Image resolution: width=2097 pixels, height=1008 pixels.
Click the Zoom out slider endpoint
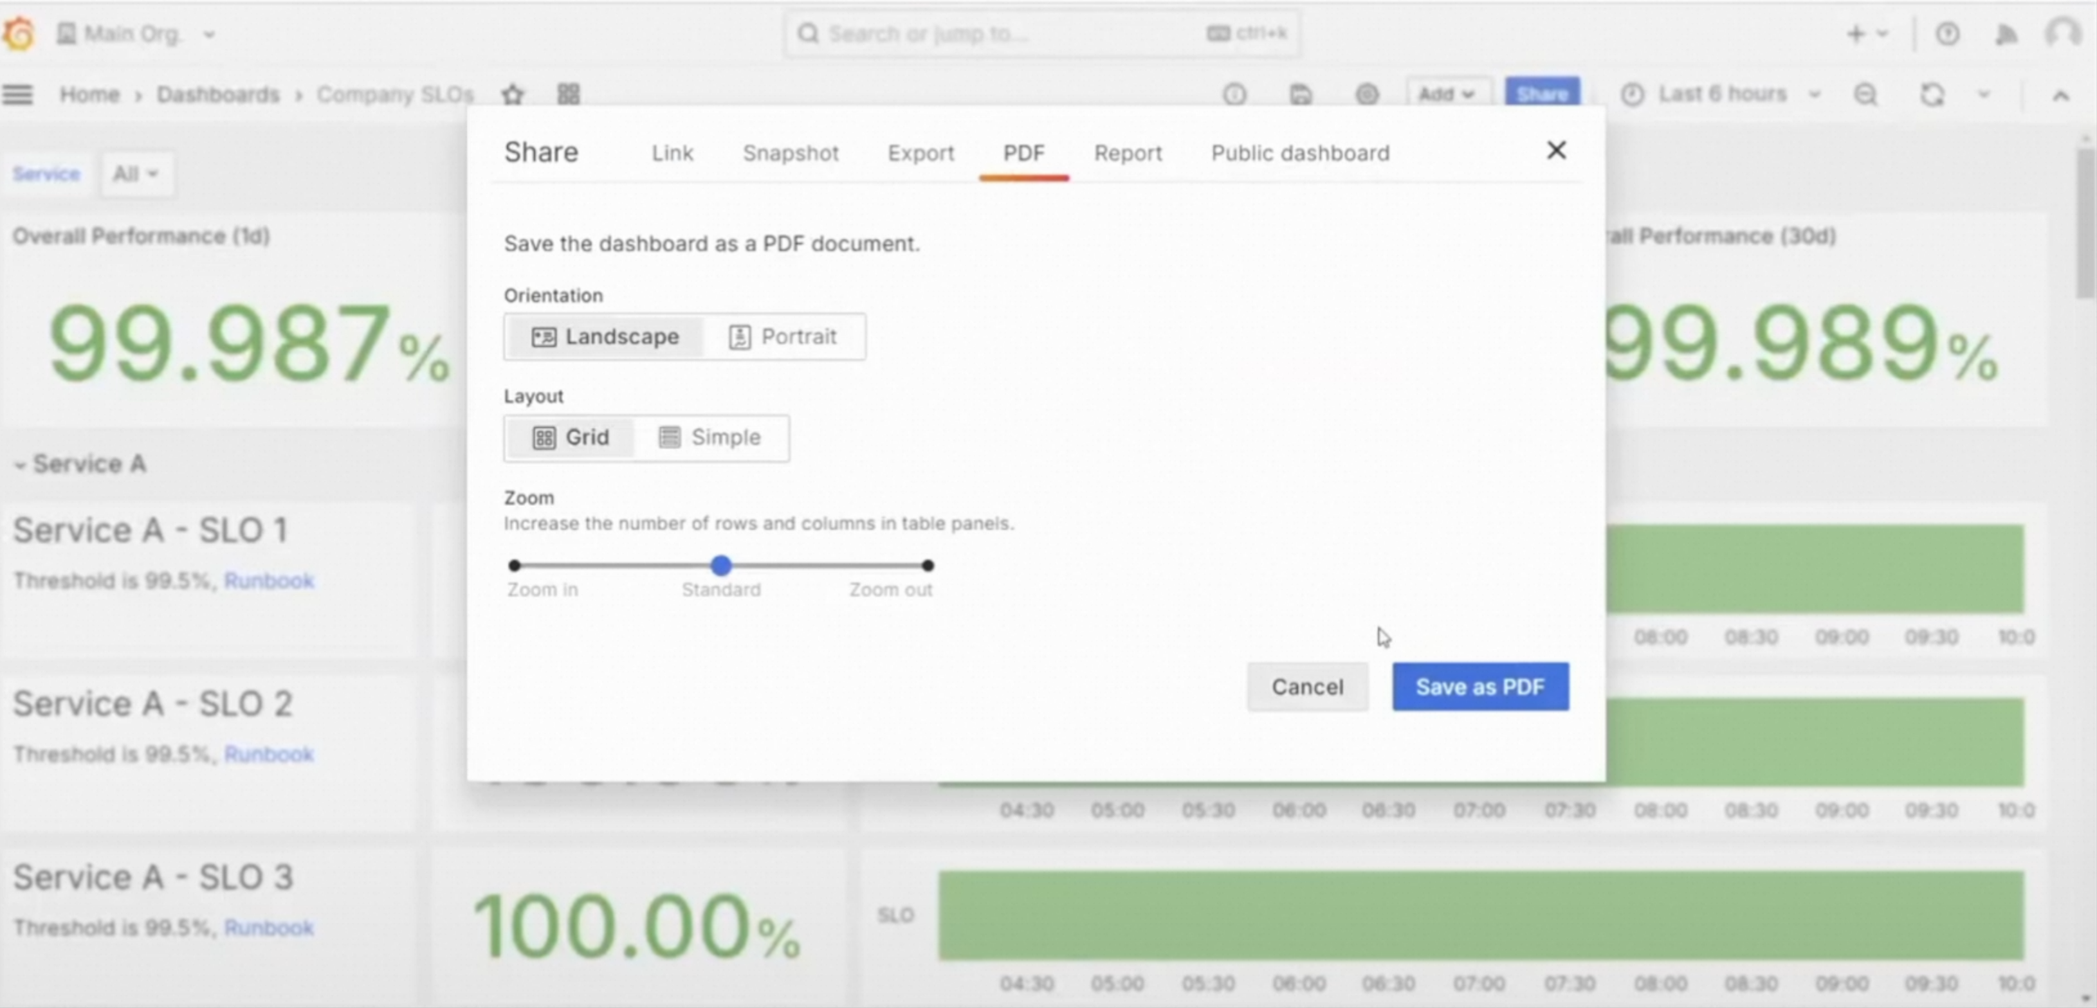pos(927,566)
